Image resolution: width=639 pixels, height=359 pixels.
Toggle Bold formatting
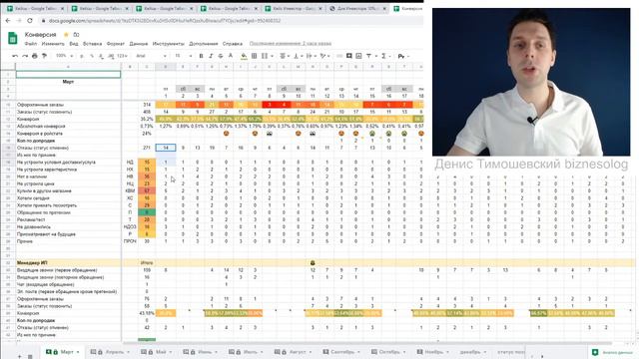pyautogui.click(x=201, y=56)
